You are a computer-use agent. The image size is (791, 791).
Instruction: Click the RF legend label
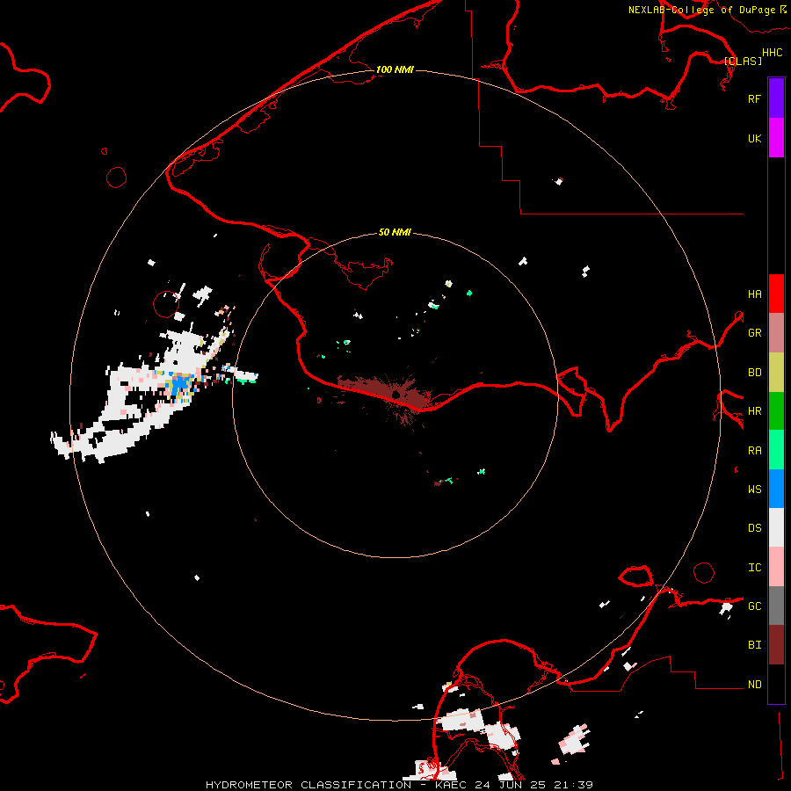pos(754,98)
